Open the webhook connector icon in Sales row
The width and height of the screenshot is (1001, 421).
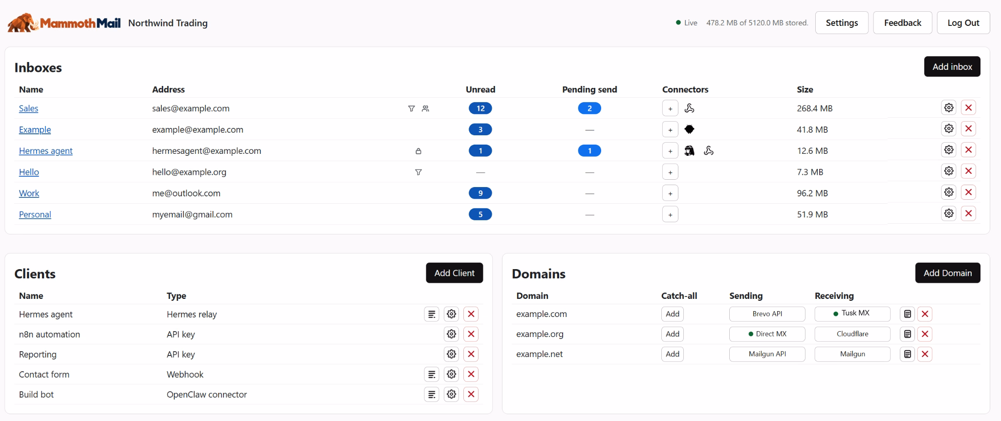[x=689, y=108]
